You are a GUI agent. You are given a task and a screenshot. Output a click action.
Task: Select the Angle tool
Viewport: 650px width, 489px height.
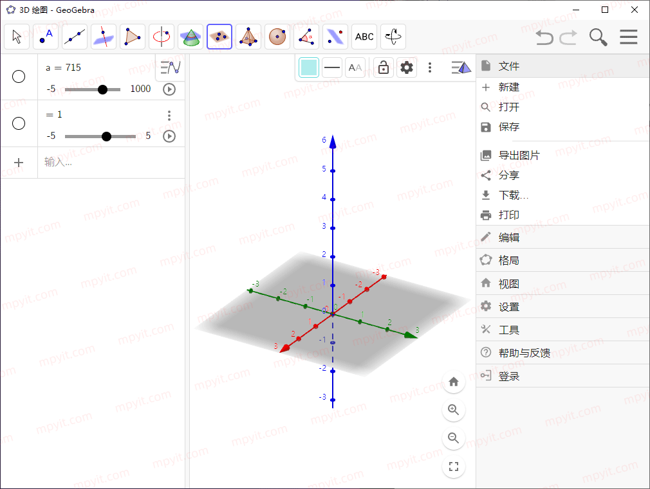pos(306,37)
